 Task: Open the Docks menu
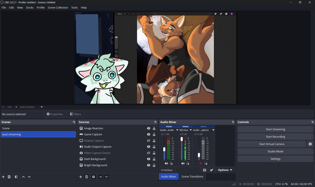pyautogui.click(x=30, y=8)
